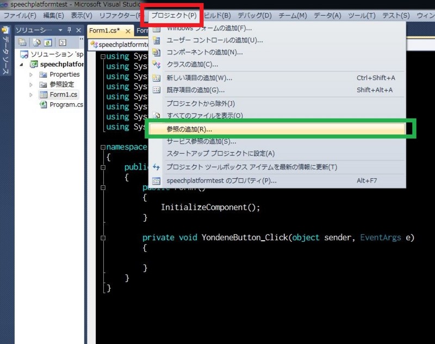The height and width of the screenshot is (344, 435).
Task: Choose 既存項目の追加(G)...
Action: coord(277,90)
